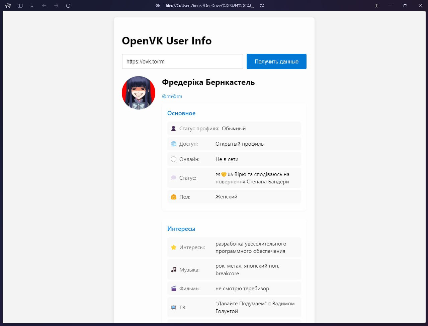Go forward to the next page

pyautogui.click(x=56, y=6)
